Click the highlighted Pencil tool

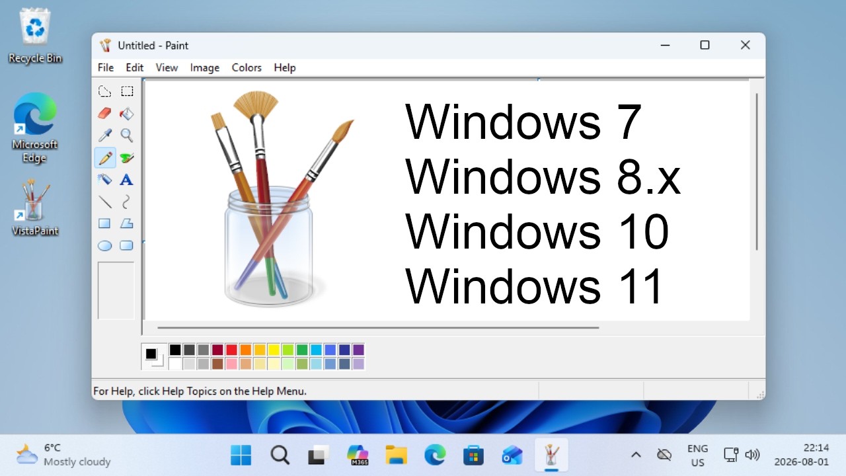[x=104, y=157]
